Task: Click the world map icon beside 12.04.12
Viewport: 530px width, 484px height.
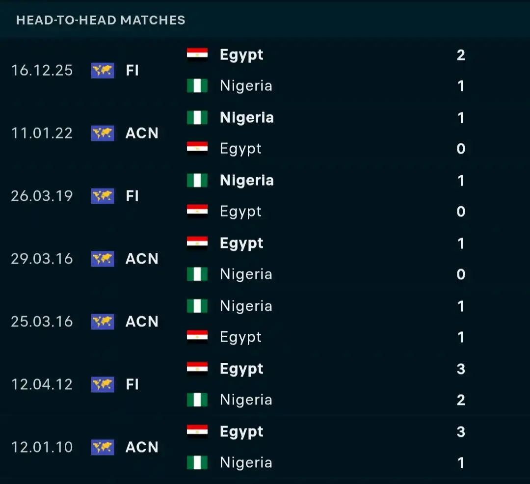Action: pyautogui.click(x=103, y=384)
